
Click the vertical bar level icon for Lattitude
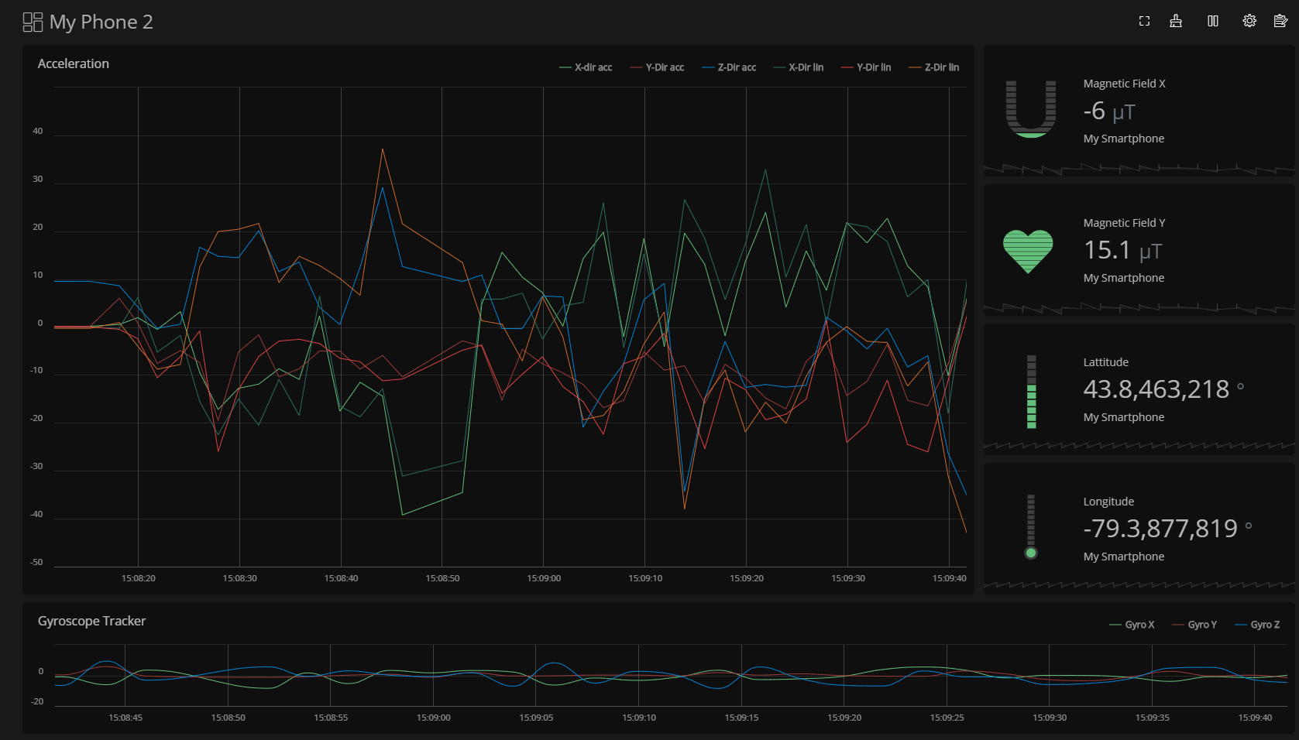tap(1031, 392)
